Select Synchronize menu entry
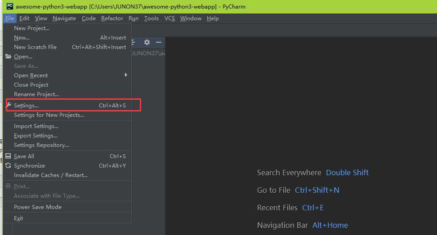The image size is (437, 235). [67, 166]
